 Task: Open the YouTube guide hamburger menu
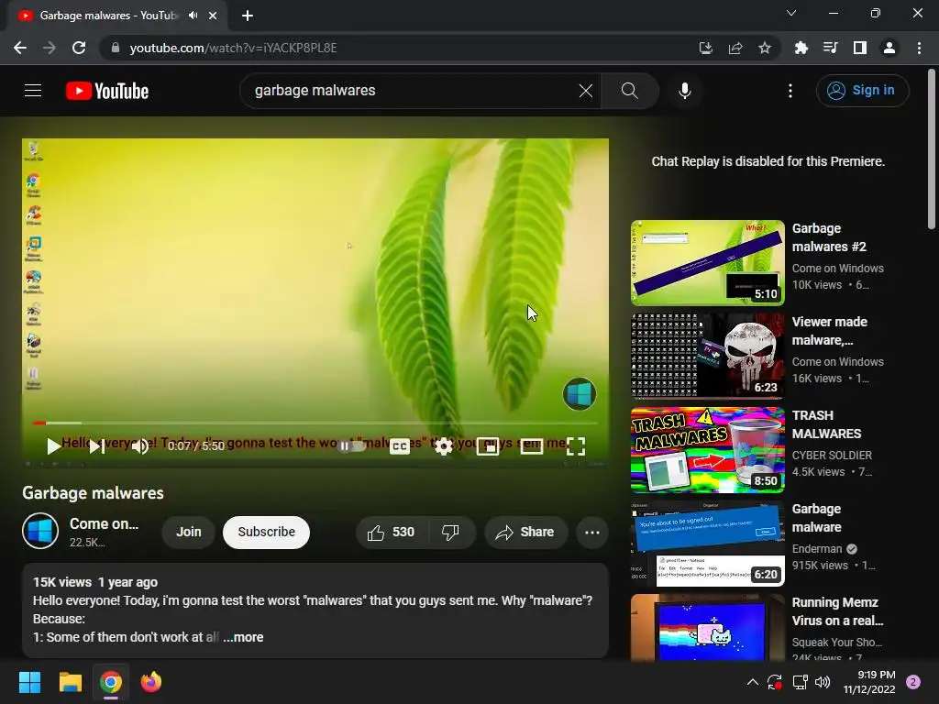[x=33, y=91]
